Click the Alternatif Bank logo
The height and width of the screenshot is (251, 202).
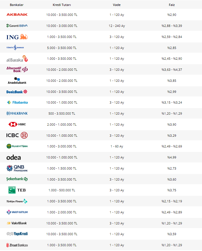coord(17,70)
